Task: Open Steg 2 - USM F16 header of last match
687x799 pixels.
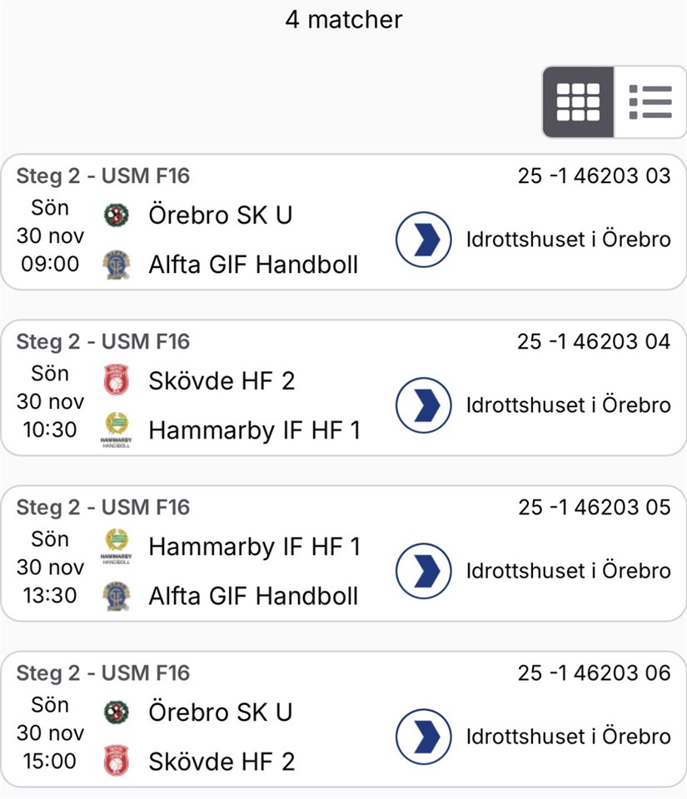Action: (103, 672)
